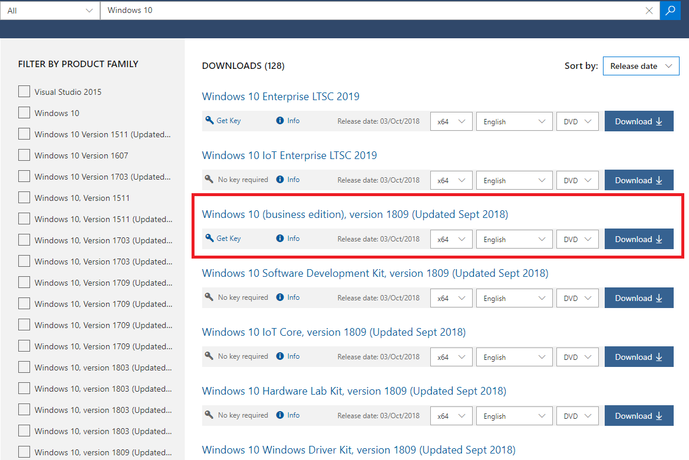This screenshot has height=460, width=689.
Task: Expand x64 dropdown for Windows 10 IoT Core 1809
Action: tap(451, 357)
